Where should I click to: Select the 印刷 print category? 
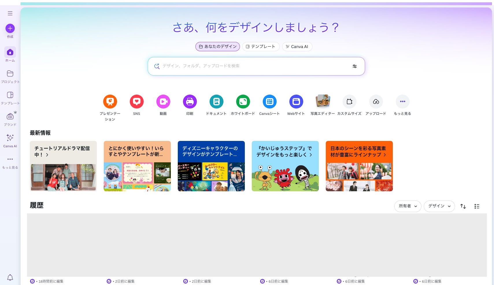pyautogui.click(x=190, y=102)
